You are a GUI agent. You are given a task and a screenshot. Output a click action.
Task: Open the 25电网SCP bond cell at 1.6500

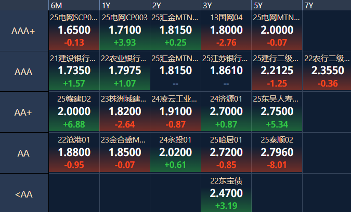74,31
